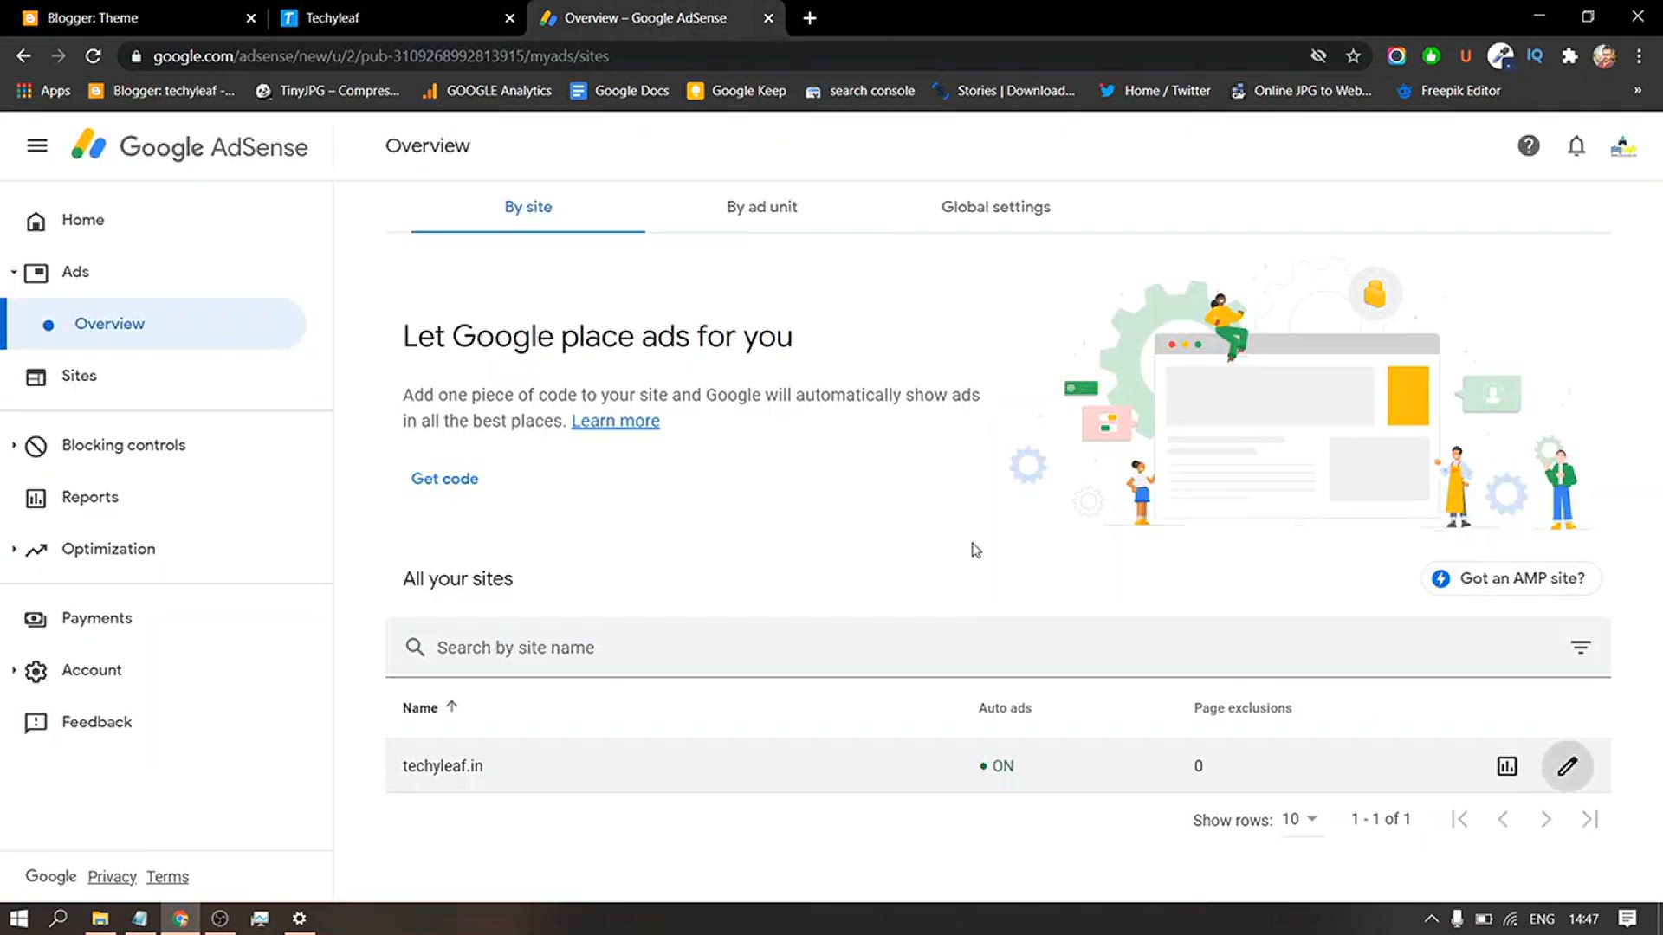Open the Help question mark icon
The width and height of the screenshot is (1663, 935).
[x=1528, y=145]
